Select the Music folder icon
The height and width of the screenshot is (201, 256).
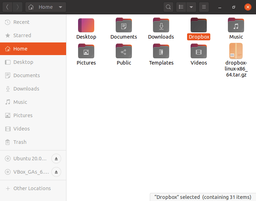(x=236, y=25)
